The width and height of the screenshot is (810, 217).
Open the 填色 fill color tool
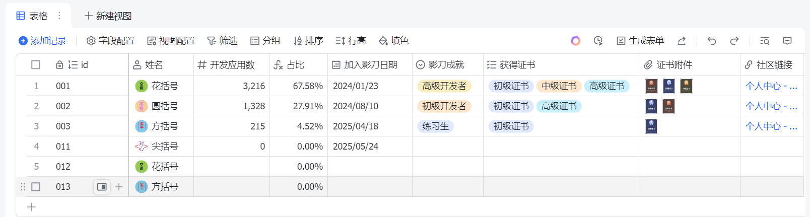(x=393, y=41)
